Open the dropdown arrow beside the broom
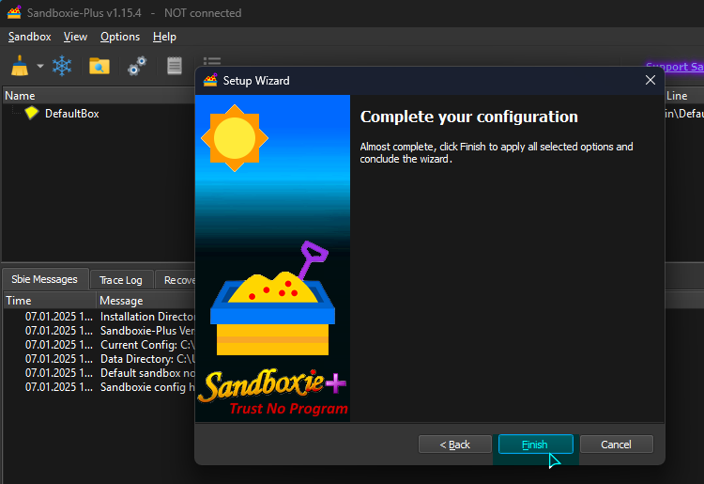The image size is (704, 484). (40, 66)
